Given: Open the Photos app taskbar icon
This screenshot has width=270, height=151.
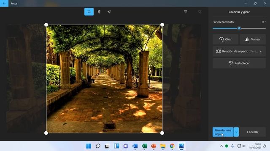Looking at the screenshot, I should pyautogui.click(x=181, y=146).
